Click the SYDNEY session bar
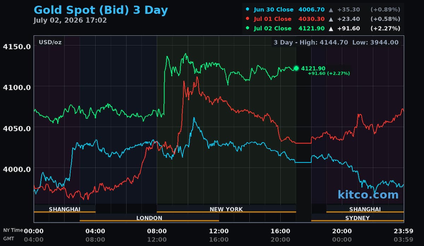 point(357,218)
